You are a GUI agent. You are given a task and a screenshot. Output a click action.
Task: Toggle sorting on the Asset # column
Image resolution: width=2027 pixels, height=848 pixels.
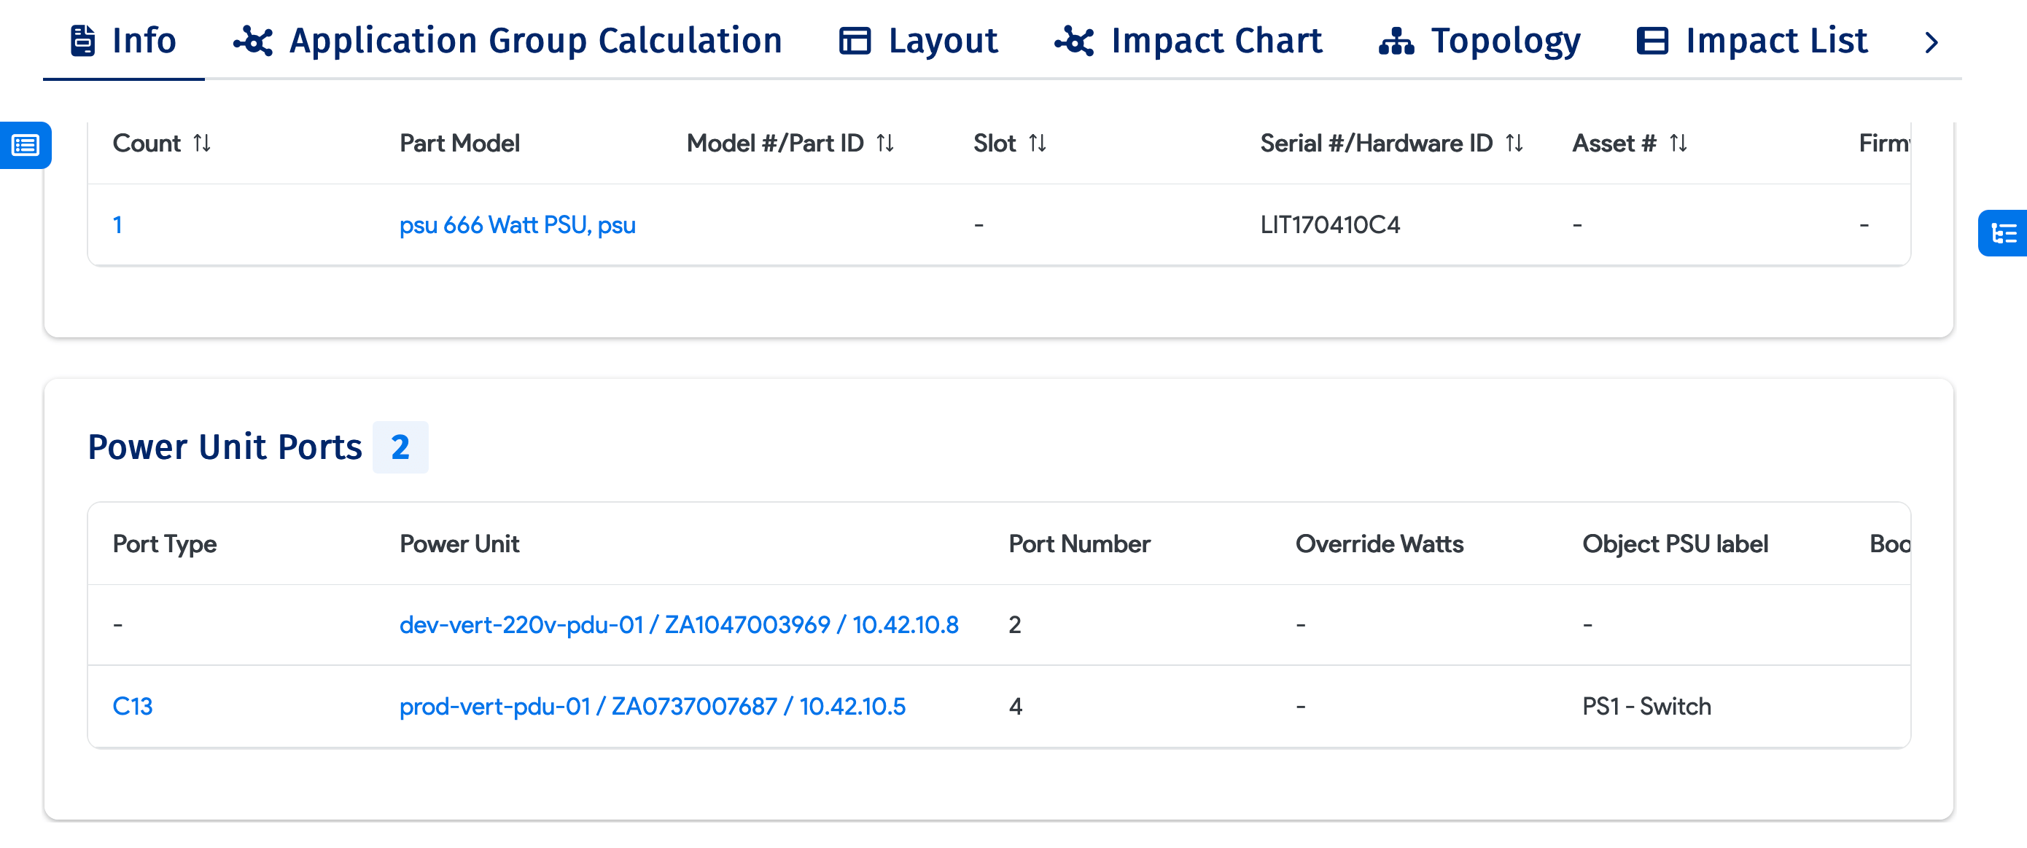pyautogui.click(x=1678, y=143)
